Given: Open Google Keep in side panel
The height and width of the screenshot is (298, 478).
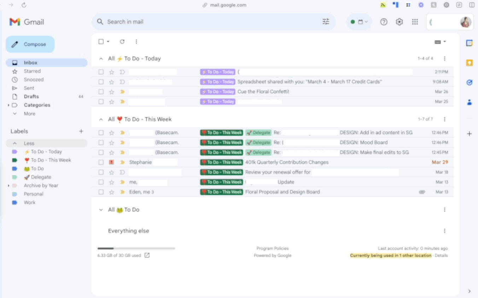Looking at the screenshot, I should [469, 63].
